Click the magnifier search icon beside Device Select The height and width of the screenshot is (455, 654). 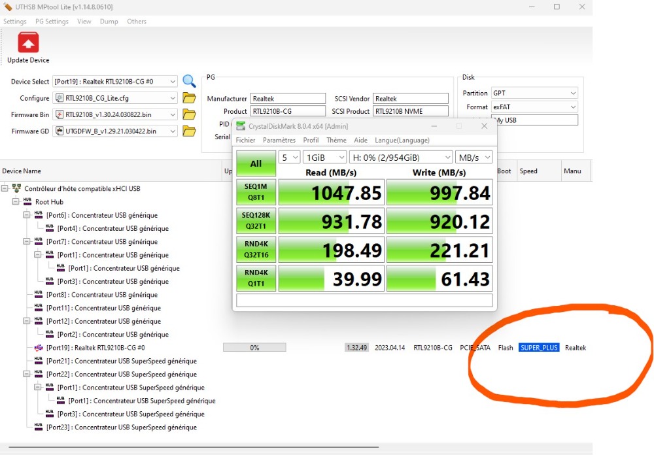point(189,81)
